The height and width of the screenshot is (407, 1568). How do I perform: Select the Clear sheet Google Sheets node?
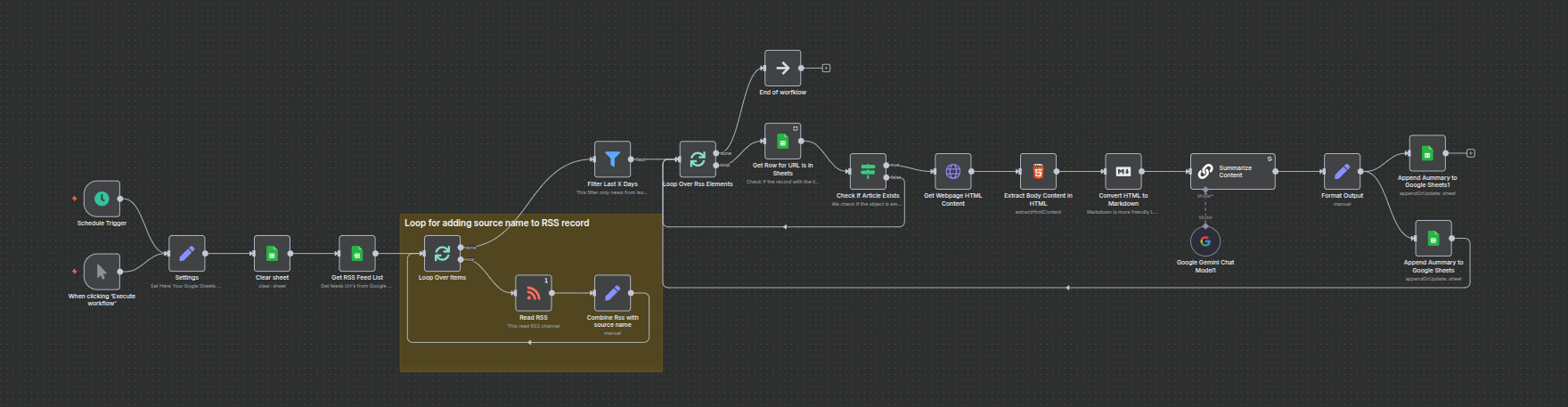coord(272,254)
